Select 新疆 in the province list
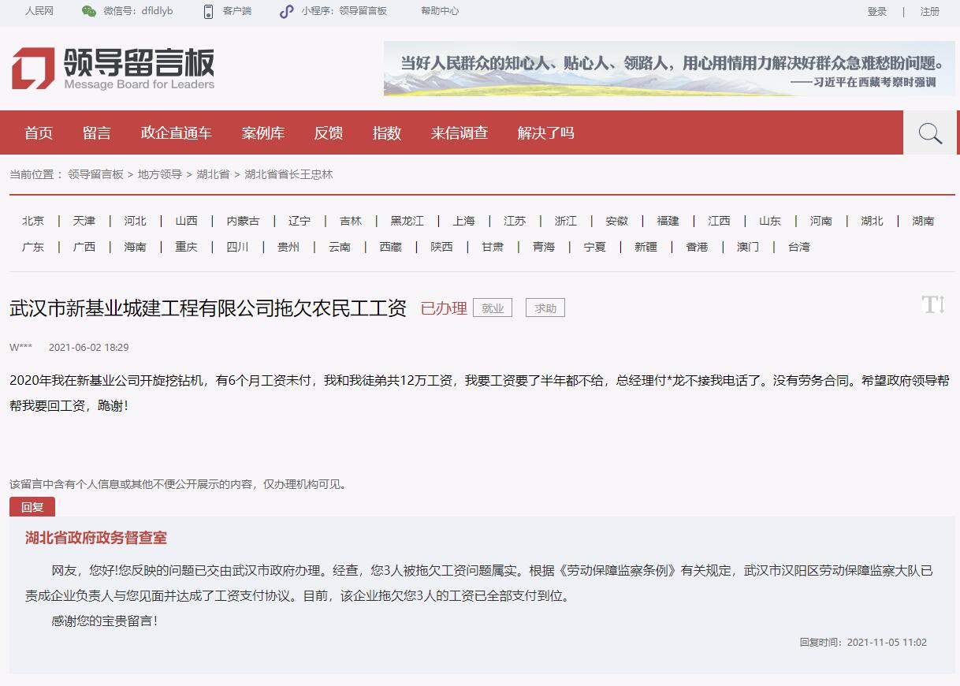Screen dimensions: 960x686 tap(646, 247)
